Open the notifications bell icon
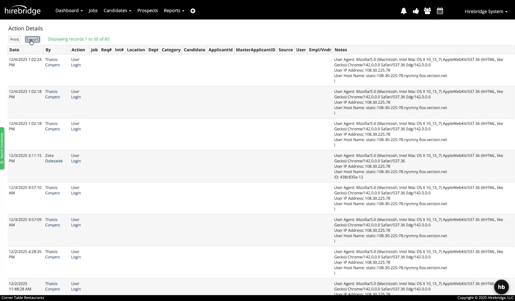This screenshot has height=301, width=515. click(404, 11)
